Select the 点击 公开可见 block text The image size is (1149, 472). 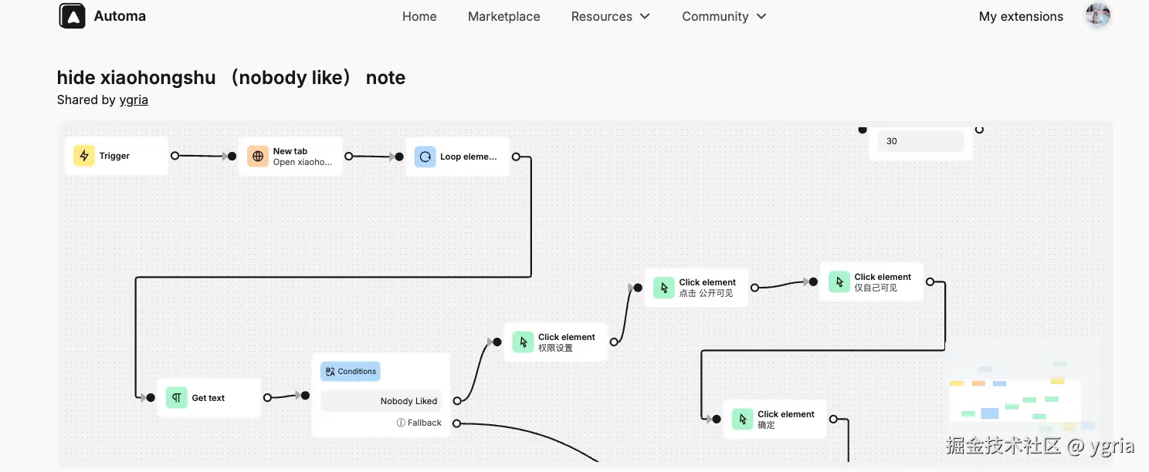(x=707, y=288)
